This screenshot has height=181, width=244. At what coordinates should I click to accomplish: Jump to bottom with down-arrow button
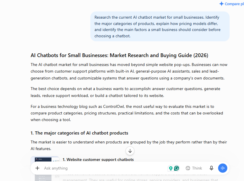click(130, 151)
